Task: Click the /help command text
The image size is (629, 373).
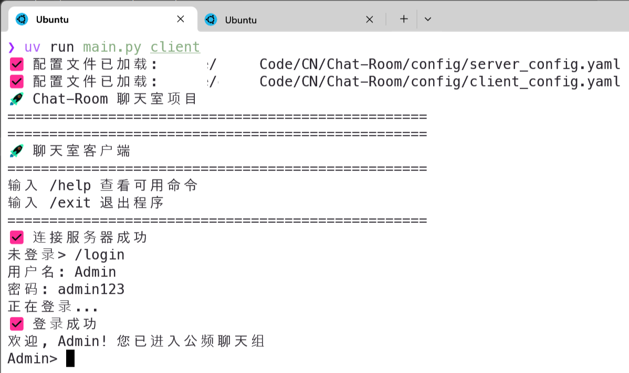Action: [x=70, y=186]
